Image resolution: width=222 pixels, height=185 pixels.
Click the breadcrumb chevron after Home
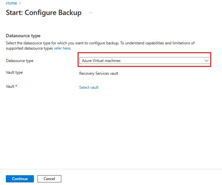(20, 3)
